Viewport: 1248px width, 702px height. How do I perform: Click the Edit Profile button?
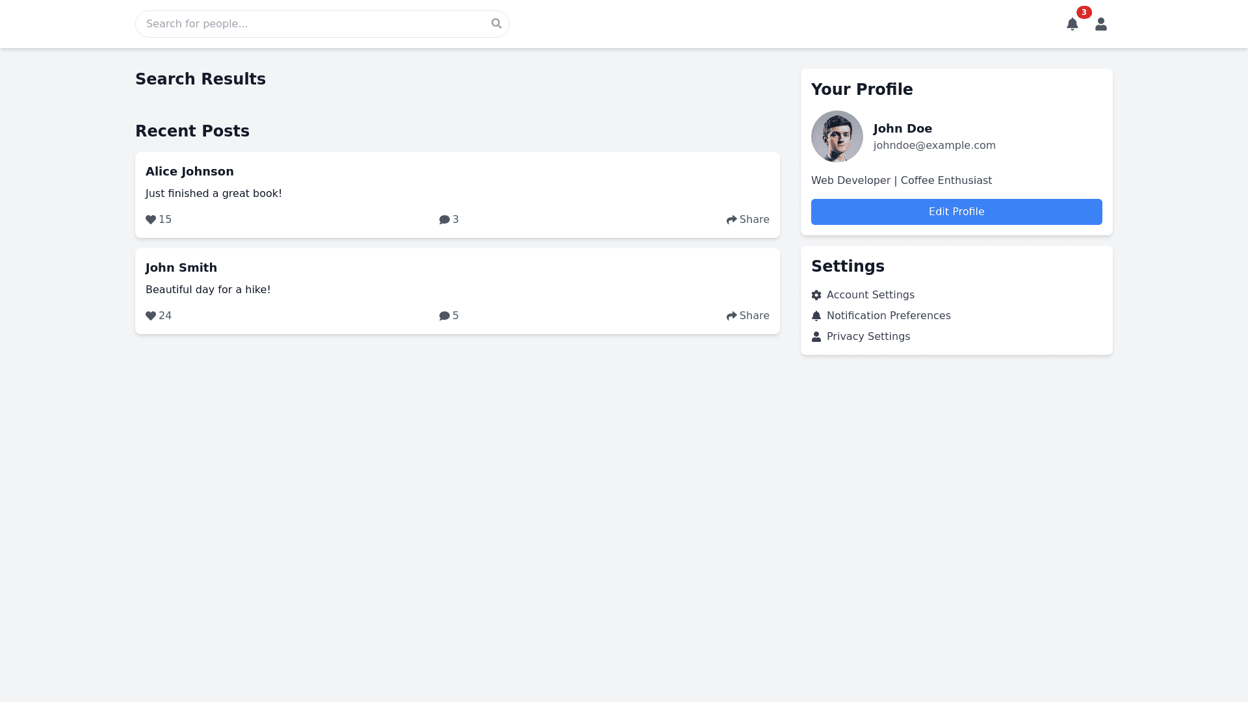[x=956, y=212]
